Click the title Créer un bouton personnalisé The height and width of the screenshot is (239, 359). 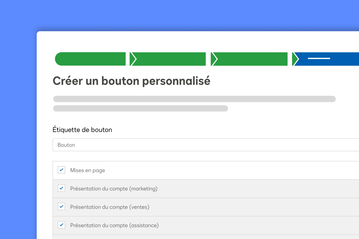[131, 81]
